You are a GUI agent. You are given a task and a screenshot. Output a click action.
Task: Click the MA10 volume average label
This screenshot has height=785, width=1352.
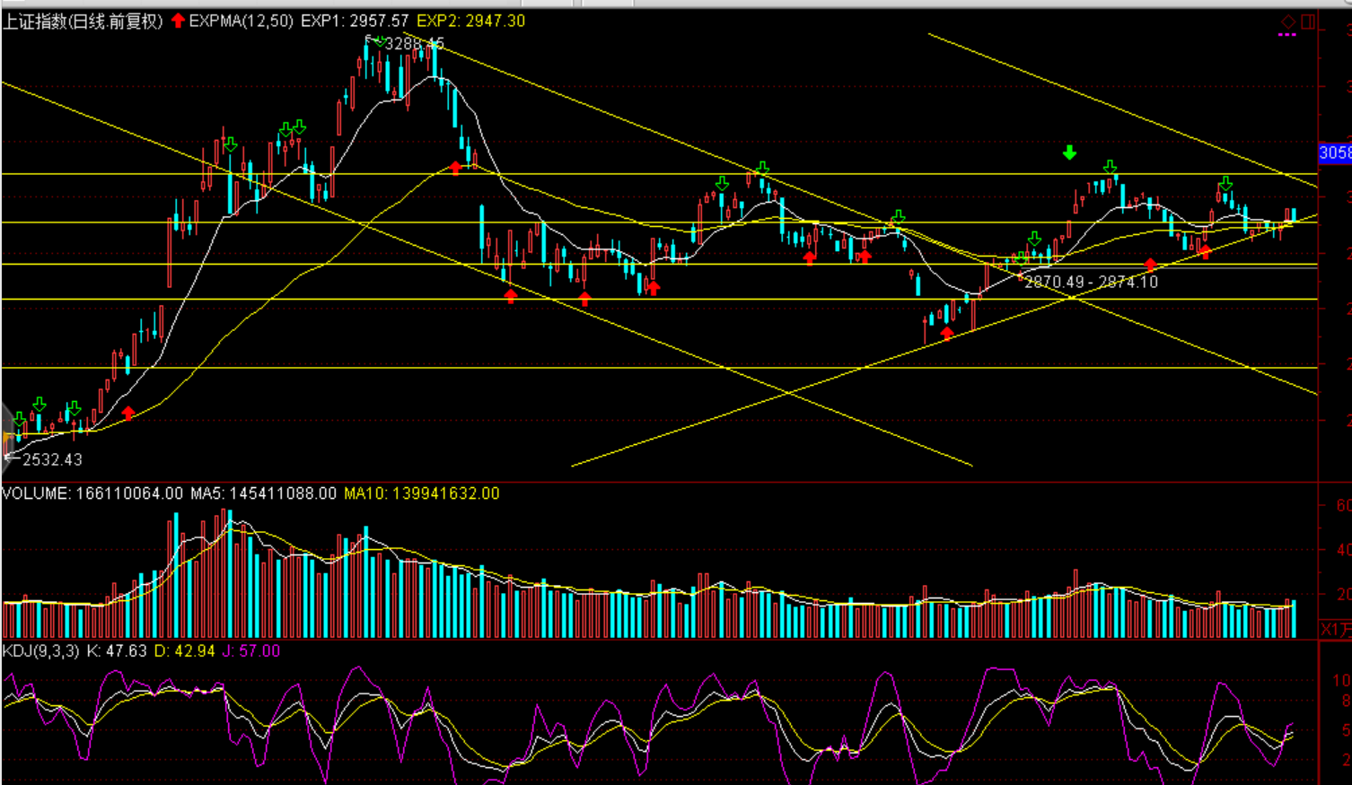tap(421, 493)
